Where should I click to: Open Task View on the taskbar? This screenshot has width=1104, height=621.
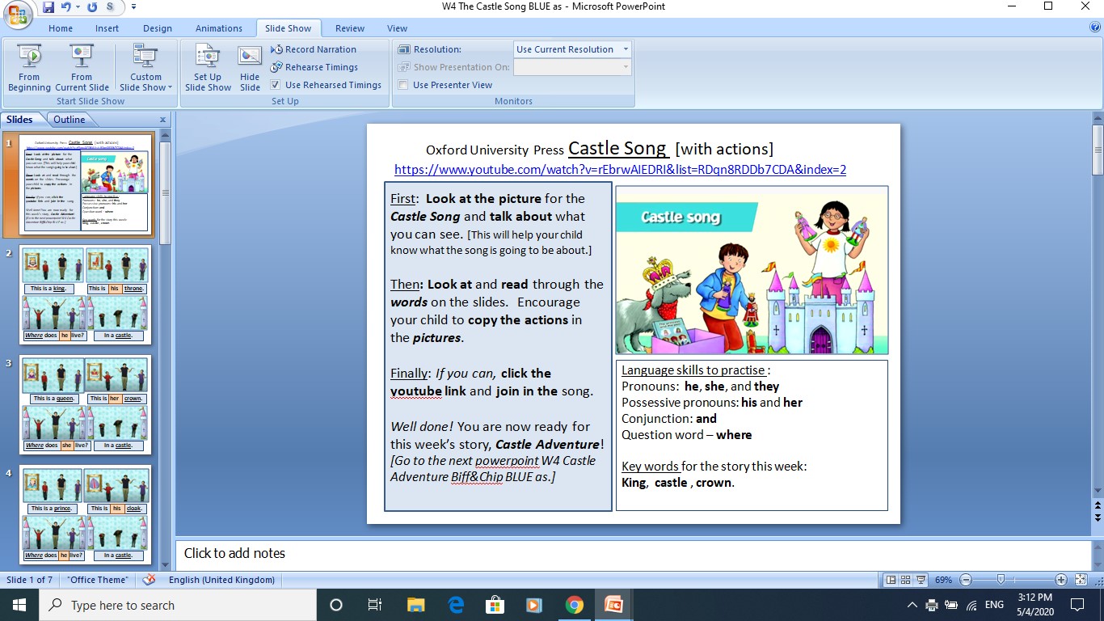click(375, 605)
